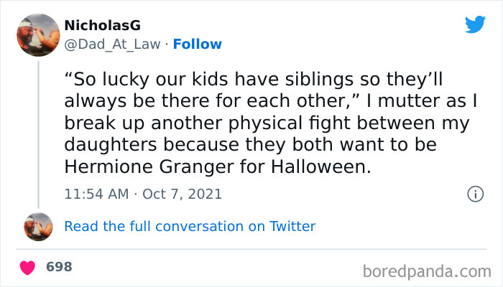Like the tweet with the heart icon
This screenshot has height=287, width=503.
tap(28, 267)
